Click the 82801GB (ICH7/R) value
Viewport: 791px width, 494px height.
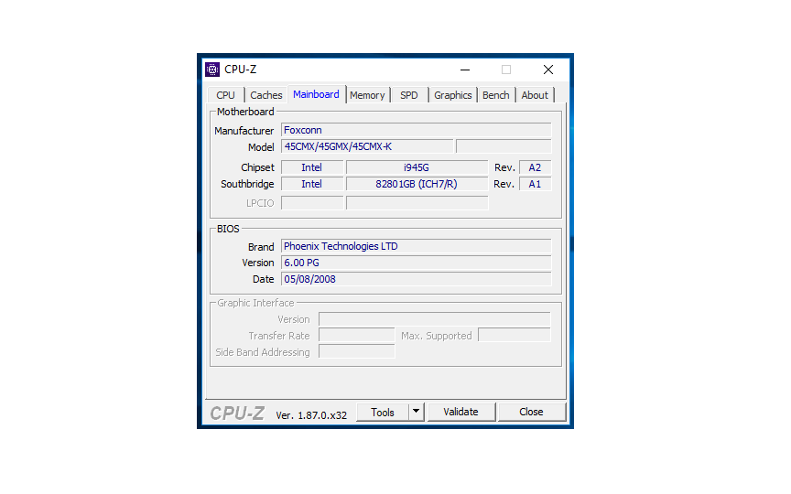tap(417, 184)
